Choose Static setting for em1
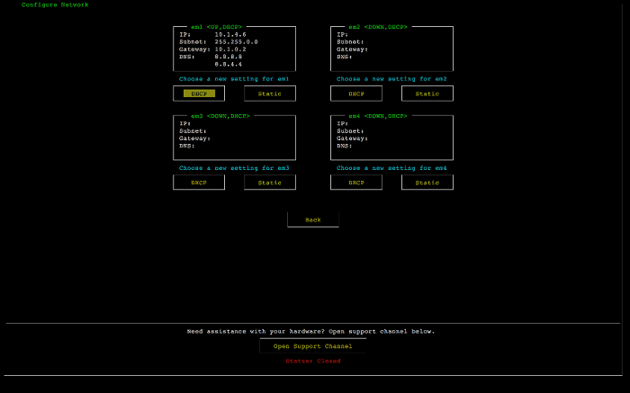 pos(270,94)
